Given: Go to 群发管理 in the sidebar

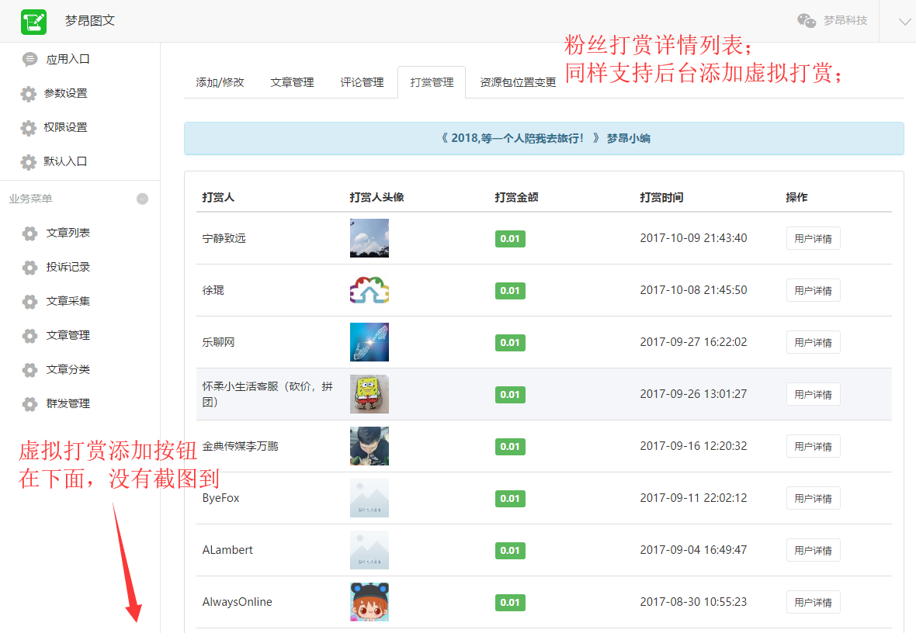Looking at the screenshot, I should click(68, 403).
